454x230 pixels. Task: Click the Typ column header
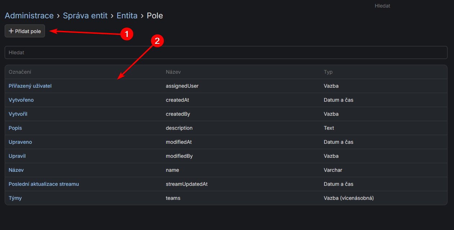pyautogui.click(x=328, y=72)
